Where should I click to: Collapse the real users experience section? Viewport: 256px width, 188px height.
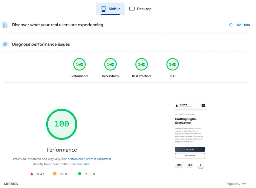pyautogui.click(x=57, y=25)
